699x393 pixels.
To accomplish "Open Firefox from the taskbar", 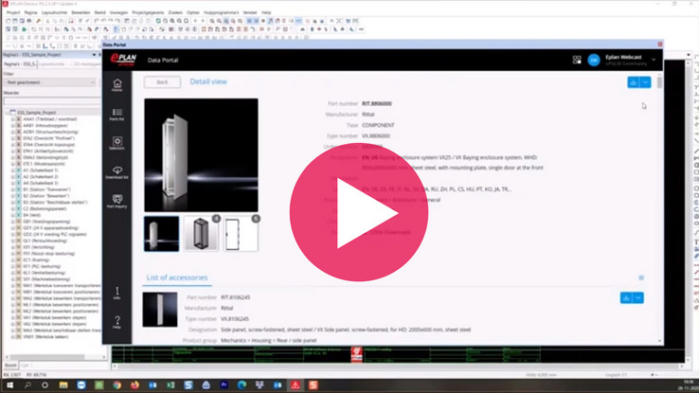I will pyautogui.click(x=134, y=385).
